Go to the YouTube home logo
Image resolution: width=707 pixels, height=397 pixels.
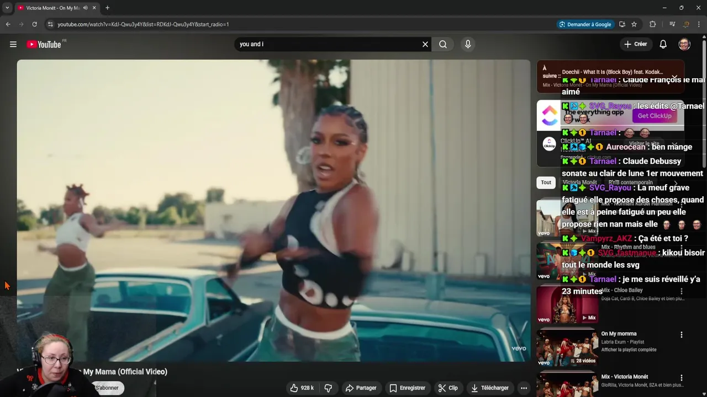44,45
